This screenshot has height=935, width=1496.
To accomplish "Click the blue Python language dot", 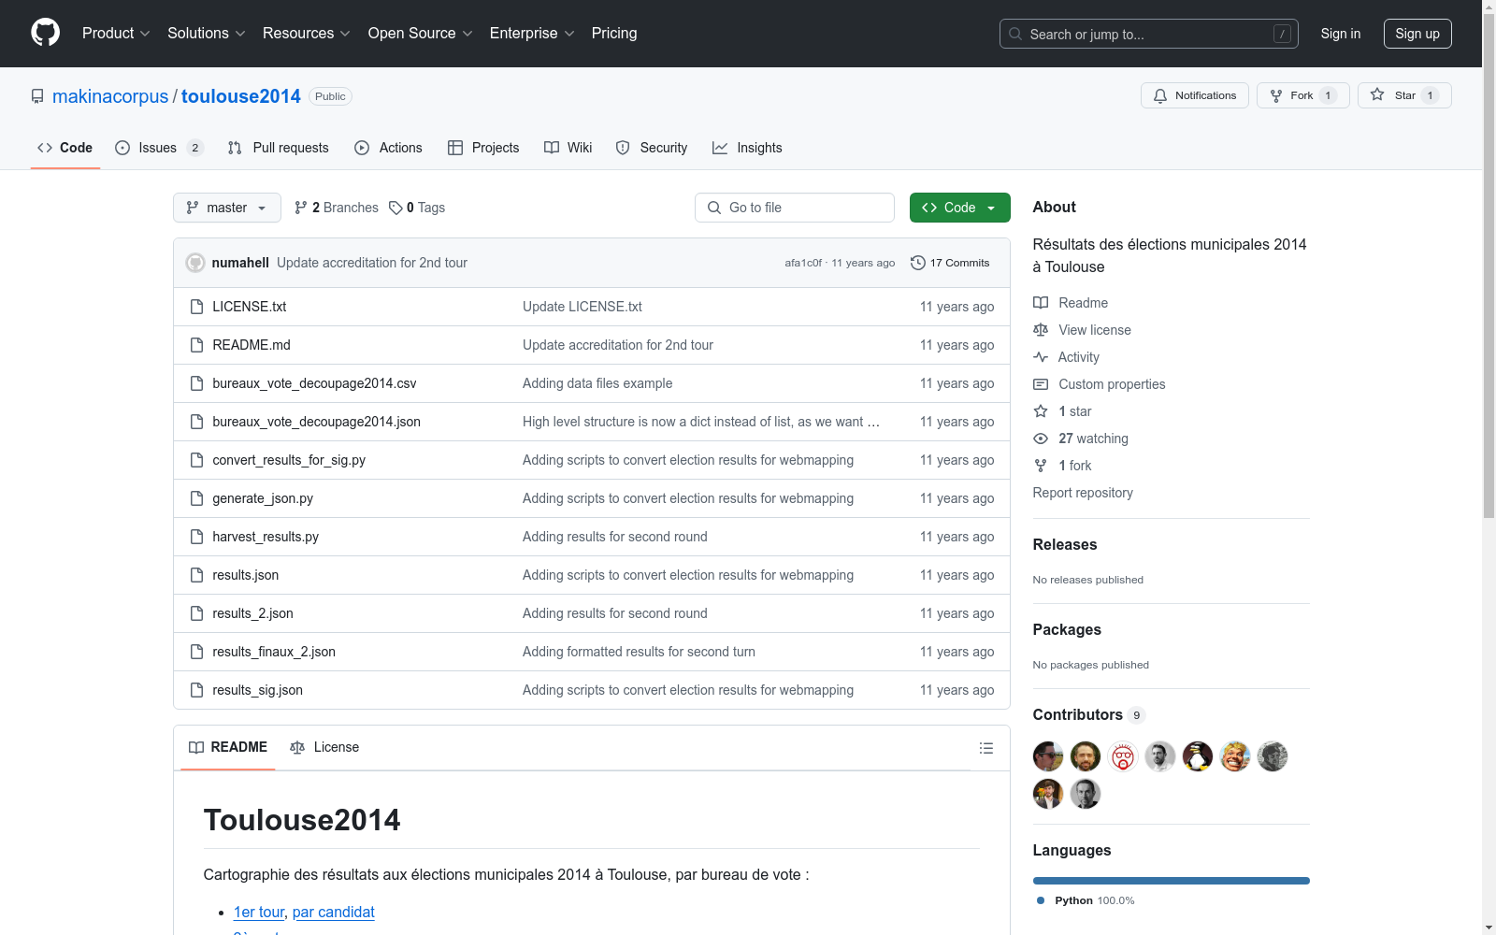I will (1041, 900).
